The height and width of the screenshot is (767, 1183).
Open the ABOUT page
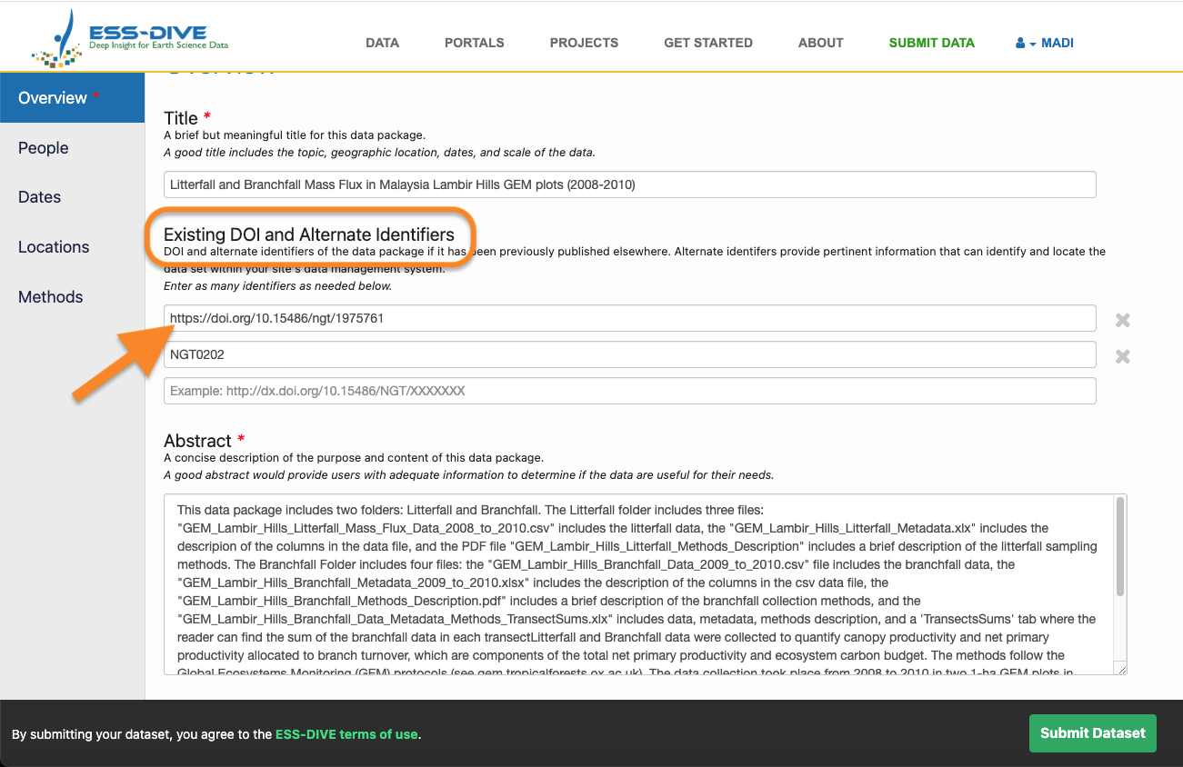point(820,43)
